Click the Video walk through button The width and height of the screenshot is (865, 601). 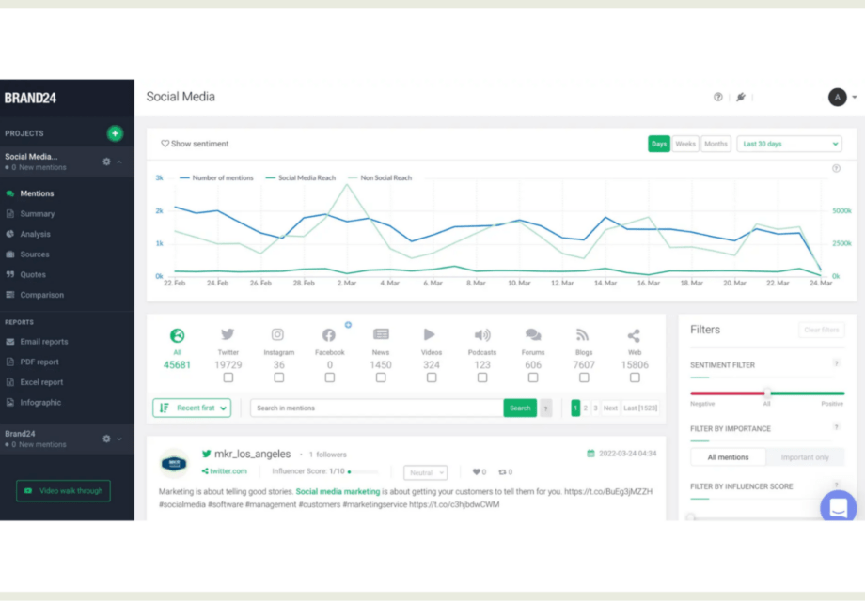[63, 491]
